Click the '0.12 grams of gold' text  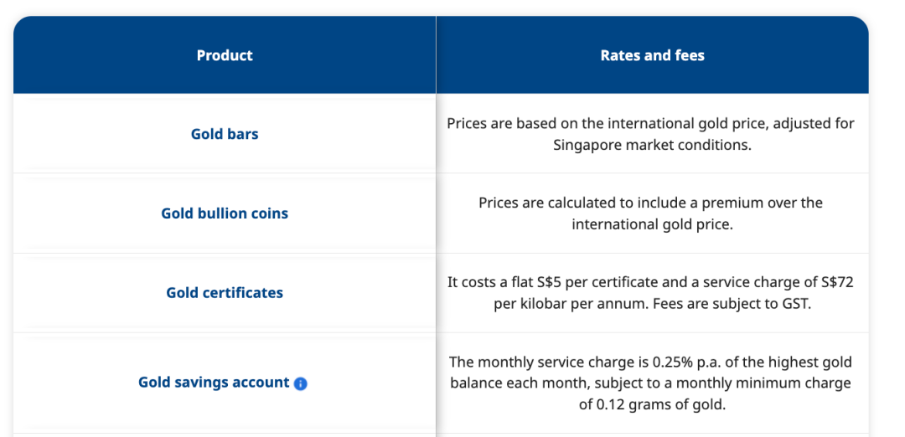click(x=652, y=405)
